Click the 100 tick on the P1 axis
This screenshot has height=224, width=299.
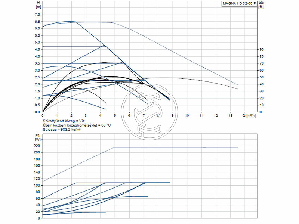[37, 185]
